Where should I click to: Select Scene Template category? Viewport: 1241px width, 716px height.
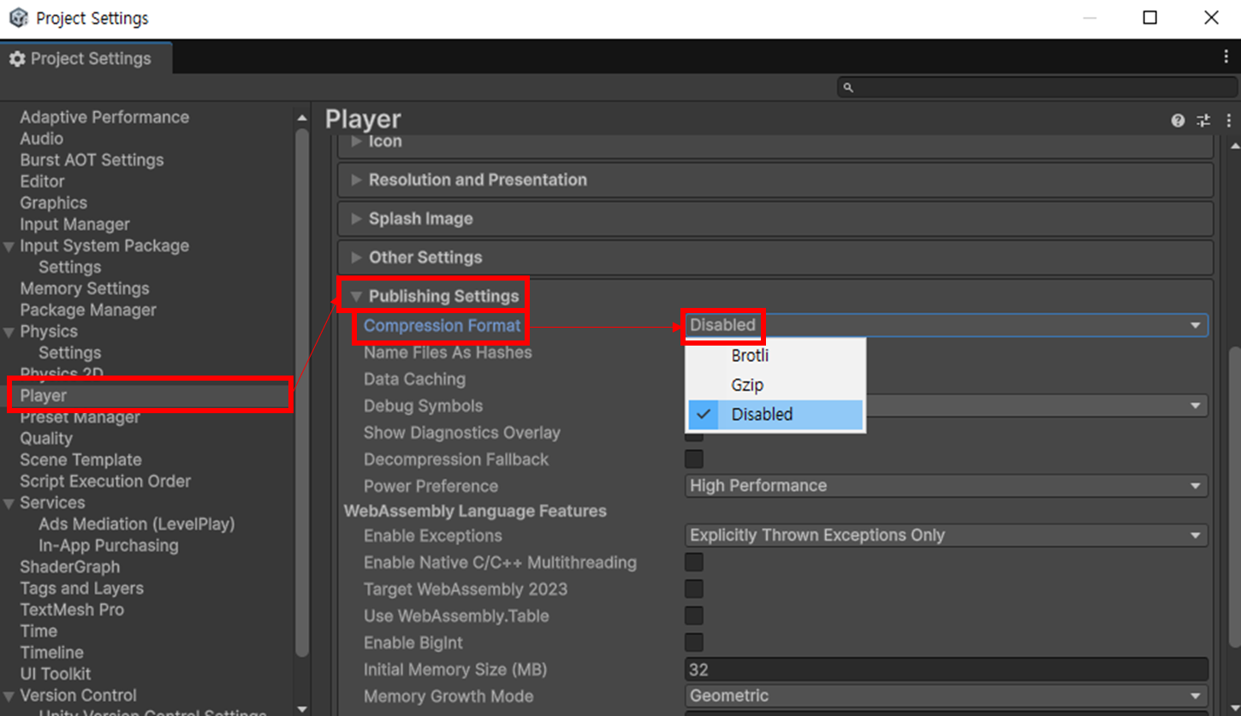coord(81,459)
